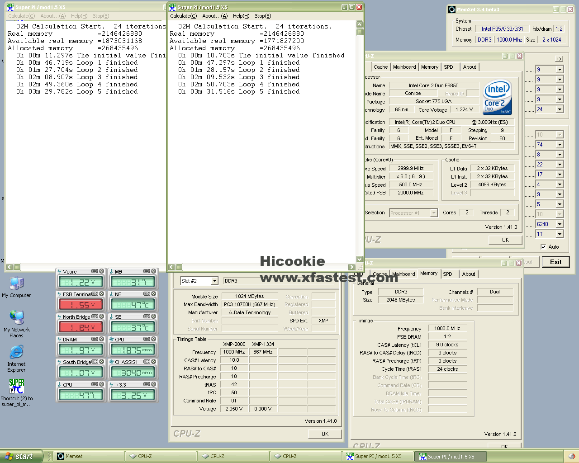This screenshot has width=579, height=463.
Task: Click scroll-right arrow in front Super PI window
Action: pos(352,267)
